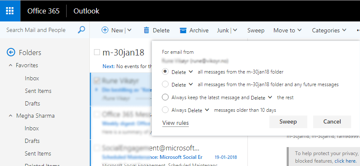The image size is (360, 166).
Task: Click the Archive box icon
Action: (183, 30)
